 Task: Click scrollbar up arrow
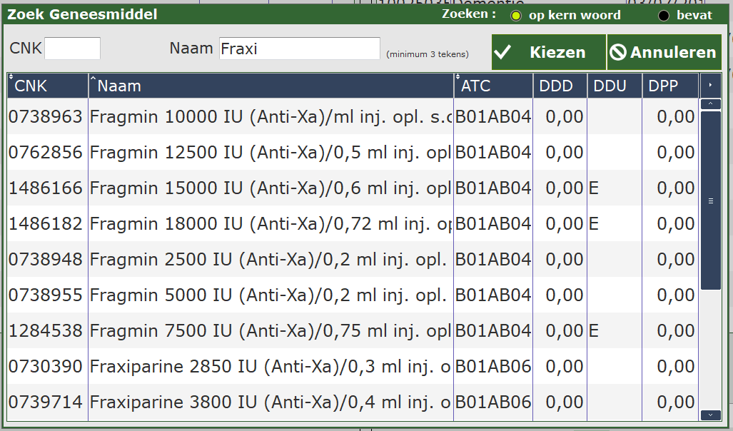pos(711,103)
